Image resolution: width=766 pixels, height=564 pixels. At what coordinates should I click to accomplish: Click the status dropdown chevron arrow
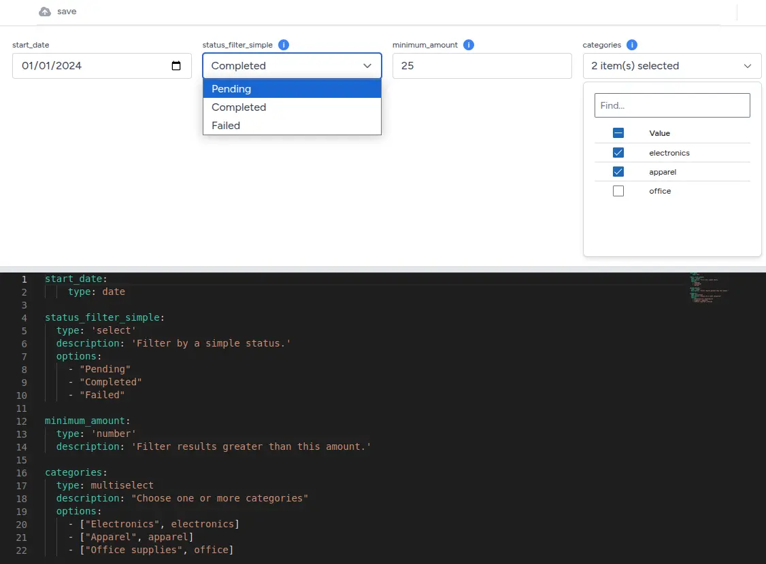click(x=367, y=66)
